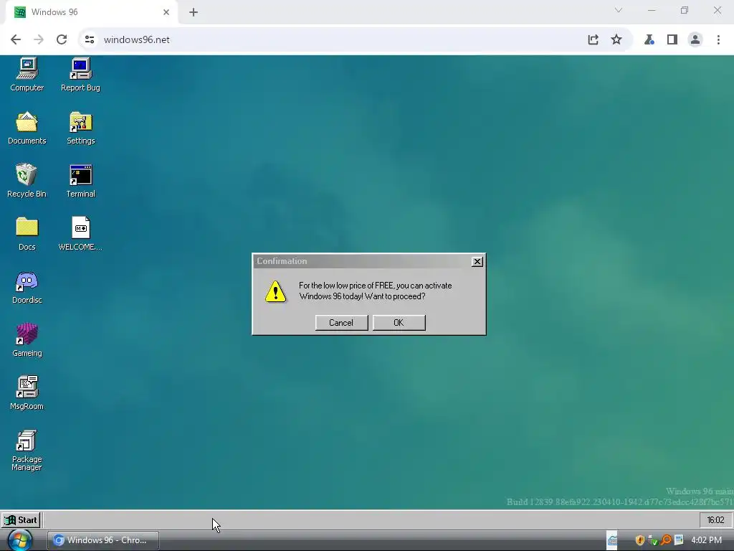Open the Gameing shortcut icon
Viewport: 734px width, 551px height.
27,340
